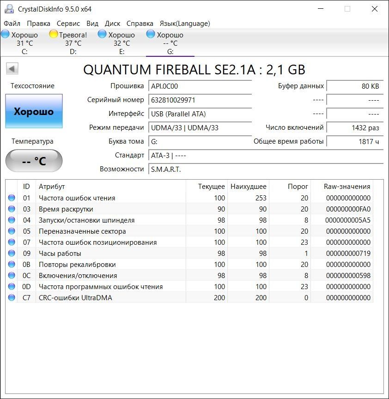The width and height of the screenshot is (389, 399).
Task: Click status orb for attribute 0D
Action: 12,286
